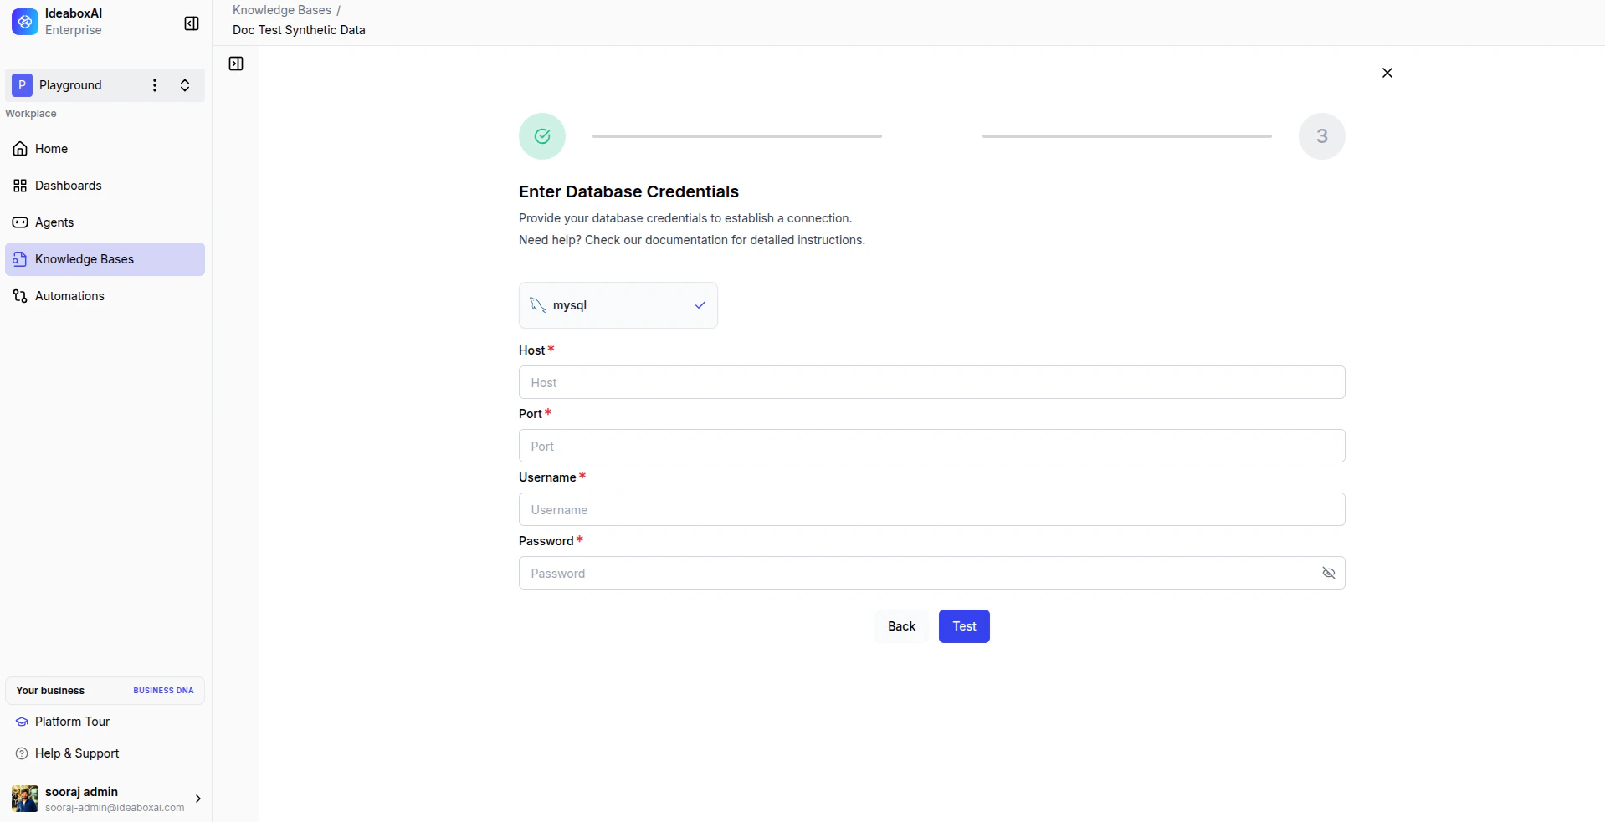Open Dashboards in the sidebar
Image resolution: width=1605 pixels, height=822 pixels.
point(105,186)
